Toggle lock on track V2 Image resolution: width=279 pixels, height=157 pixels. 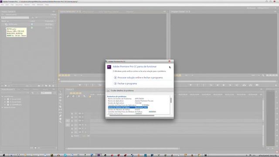point(72,117)
